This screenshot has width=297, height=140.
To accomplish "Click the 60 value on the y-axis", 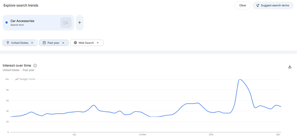I will coord(8,100).
